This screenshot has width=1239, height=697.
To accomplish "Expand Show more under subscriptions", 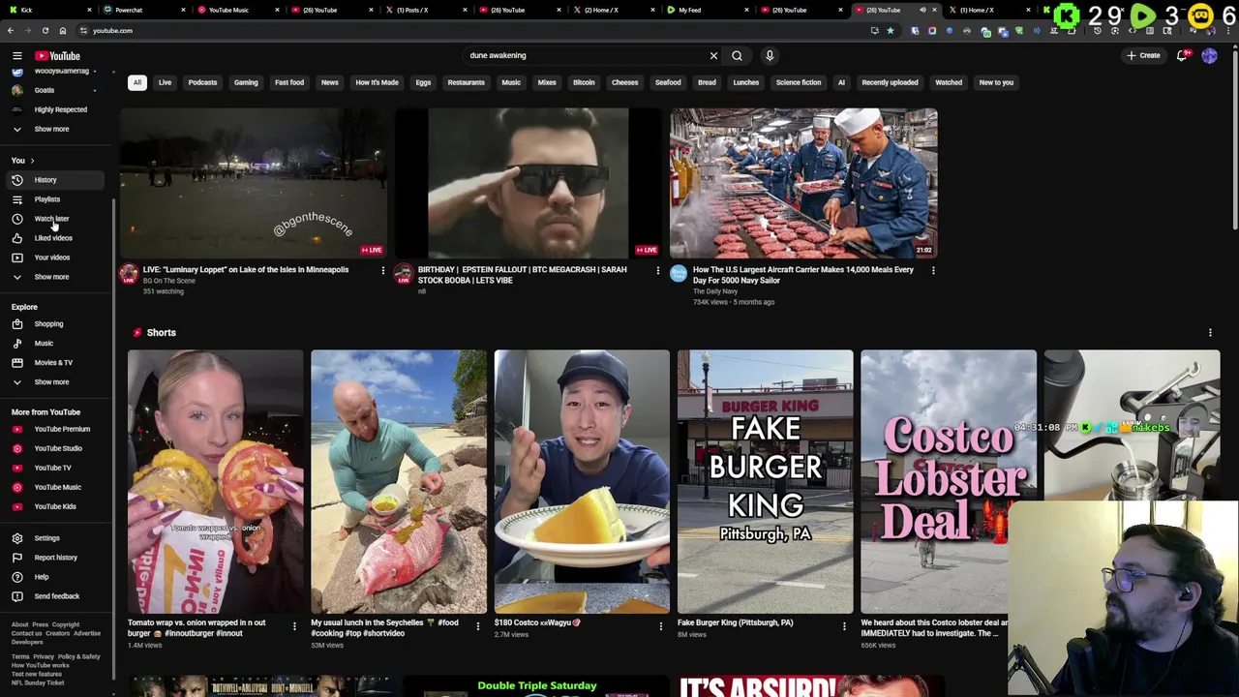I will (56, 129).
